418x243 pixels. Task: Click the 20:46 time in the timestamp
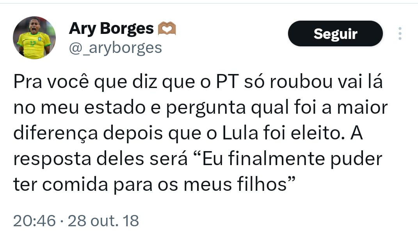[34, 221]
